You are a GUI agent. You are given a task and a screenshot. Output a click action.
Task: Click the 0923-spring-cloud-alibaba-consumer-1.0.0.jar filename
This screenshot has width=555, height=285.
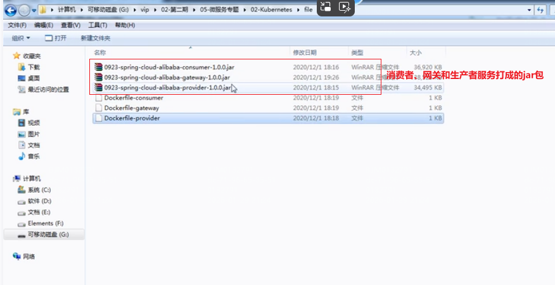coord(169,67)
